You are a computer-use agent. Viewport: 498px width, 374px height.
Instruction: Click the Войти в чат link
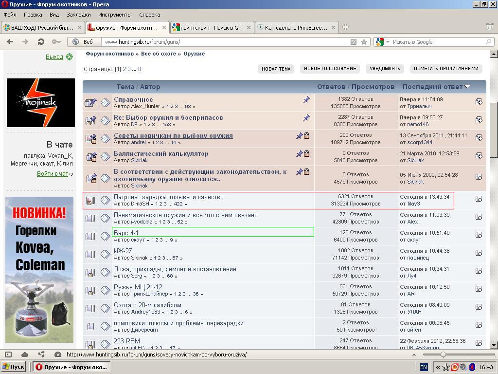click(52, 174)
